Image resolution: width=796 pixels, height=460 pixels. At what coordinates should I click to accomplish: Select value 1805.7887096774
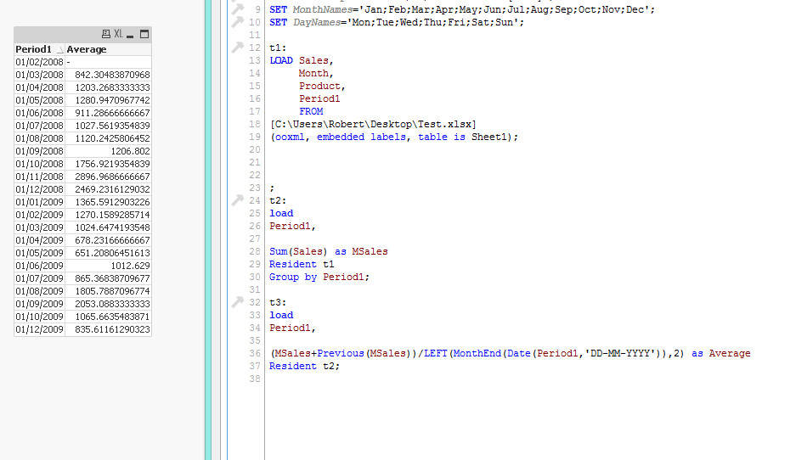[x=108, y=291]
